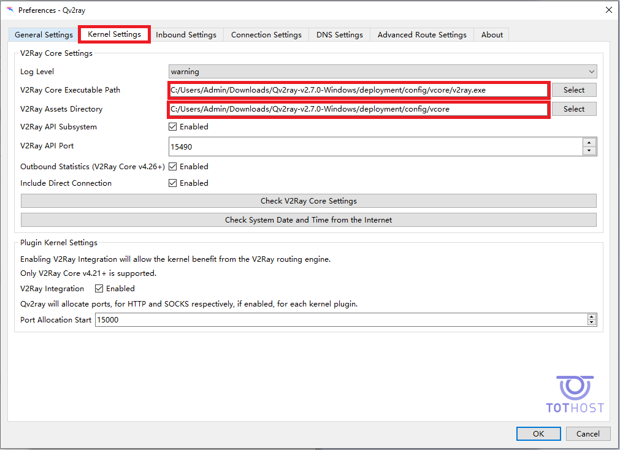Go to Connection Settings tab
The height and width of the screenshot is (450, 620).
[266, 35]
